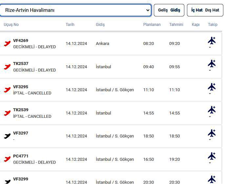Select Dış Hat international flights

pyautogui.click(x=212, y=10)
